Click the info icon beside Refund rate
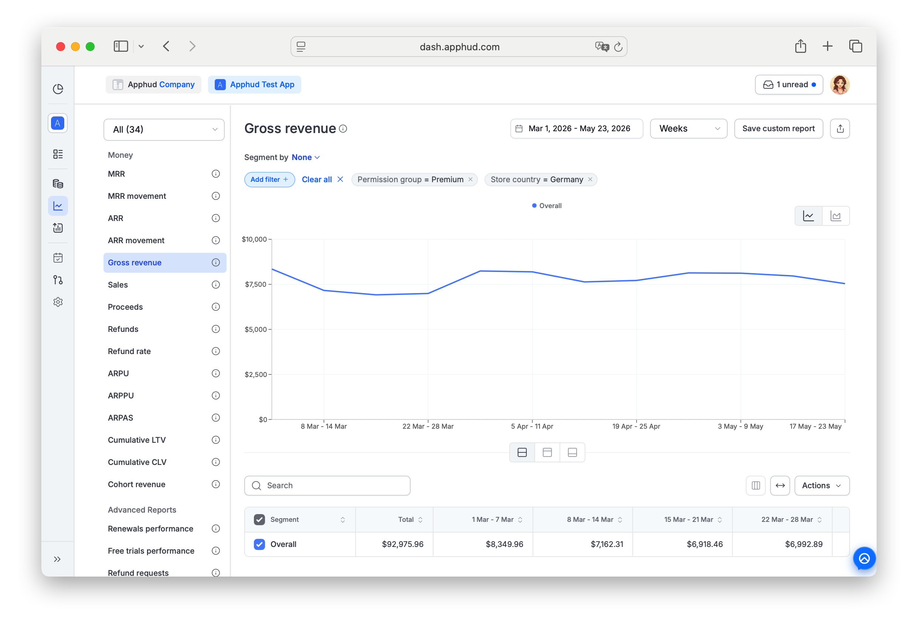918x632 pixels. 215,351
